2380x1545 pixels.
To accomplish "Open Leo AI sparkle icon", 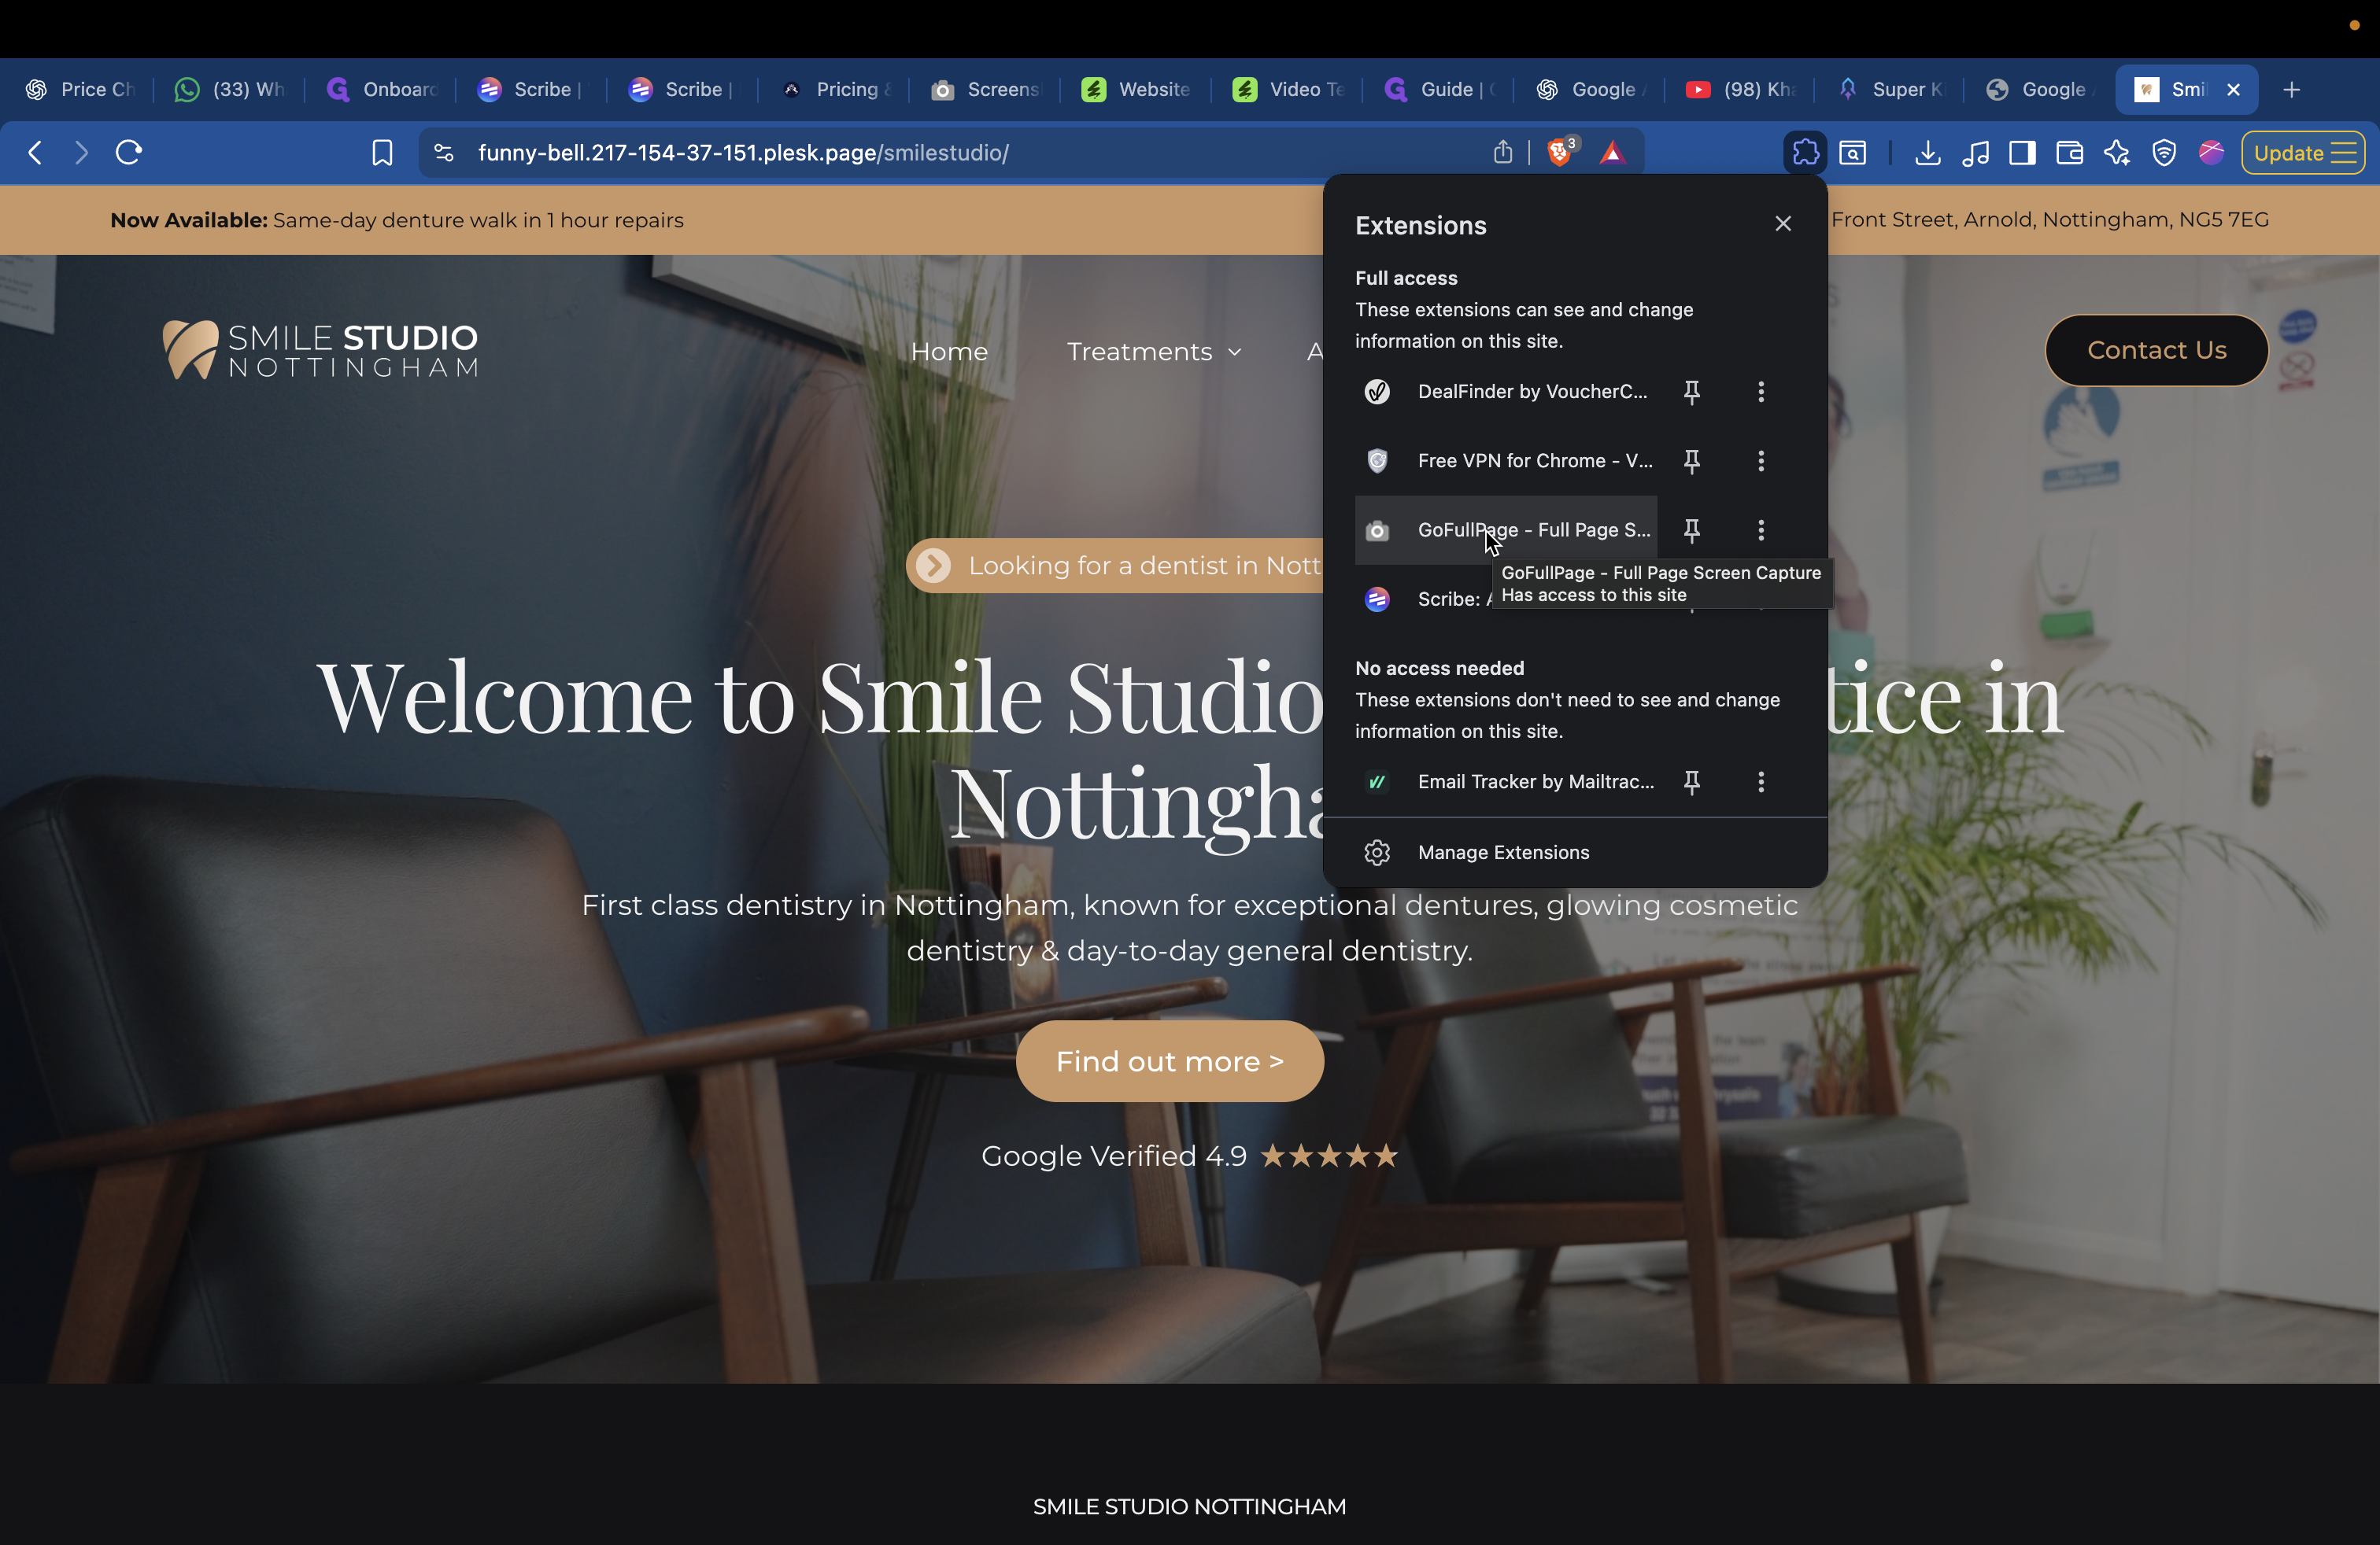I will 2116,153.
